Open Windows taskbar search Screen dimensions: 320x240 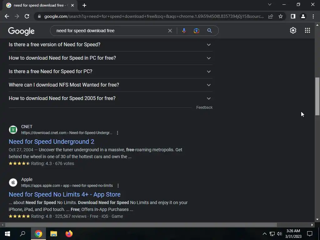[22, 234]
